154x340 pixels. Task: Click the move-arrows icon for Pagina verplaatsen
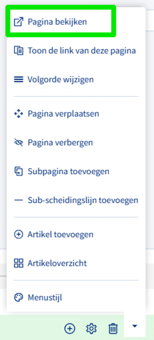click(18, 114)
